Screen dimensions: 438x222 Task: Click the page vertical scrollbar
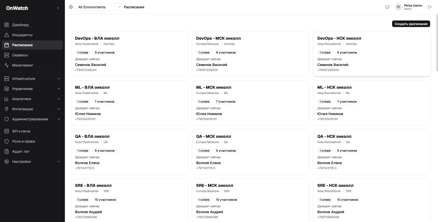(437, 42)
